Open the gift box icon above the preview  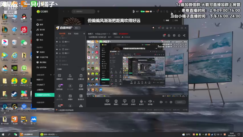[164, 35]
